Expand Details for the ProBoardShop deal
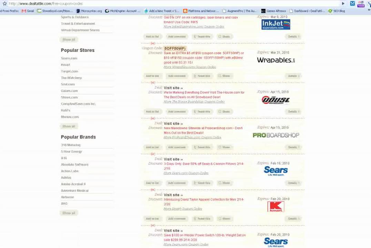Screen dimensions: 371x248 [x=294, y=147]
